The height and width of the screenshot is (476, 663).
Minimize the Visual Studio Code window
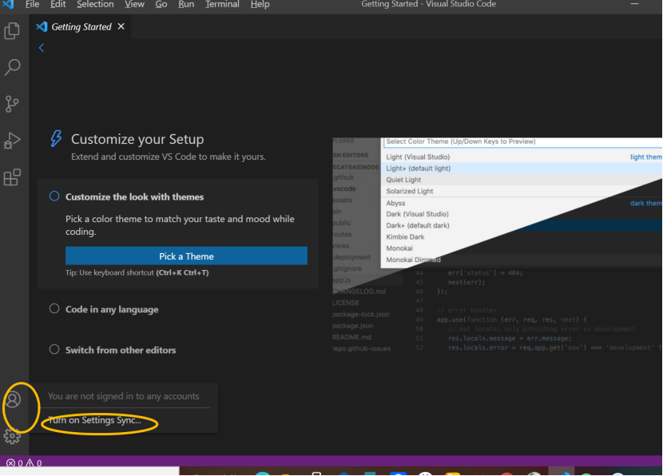tap(635, 4)
